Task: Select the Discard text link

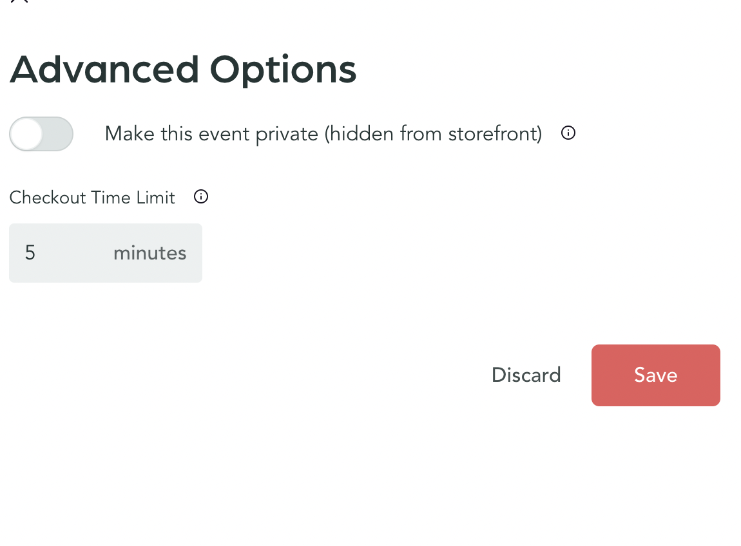Action: tap(526, 375)
